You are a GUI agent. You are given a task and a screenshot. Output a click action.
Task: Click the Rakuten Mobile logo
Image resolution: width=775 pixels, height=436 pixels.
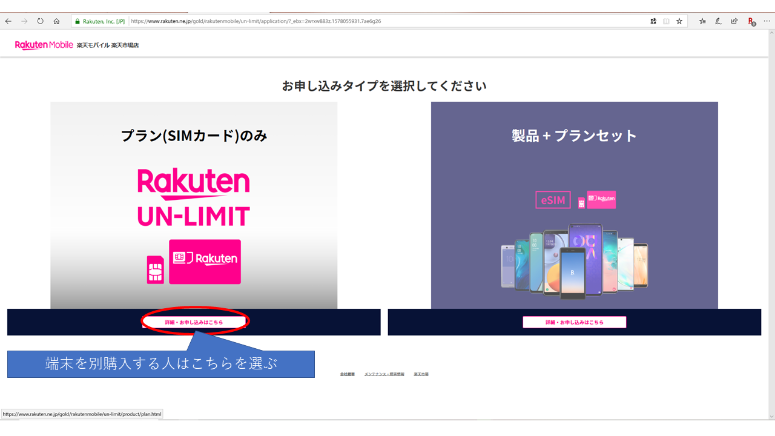pos(44,45)
